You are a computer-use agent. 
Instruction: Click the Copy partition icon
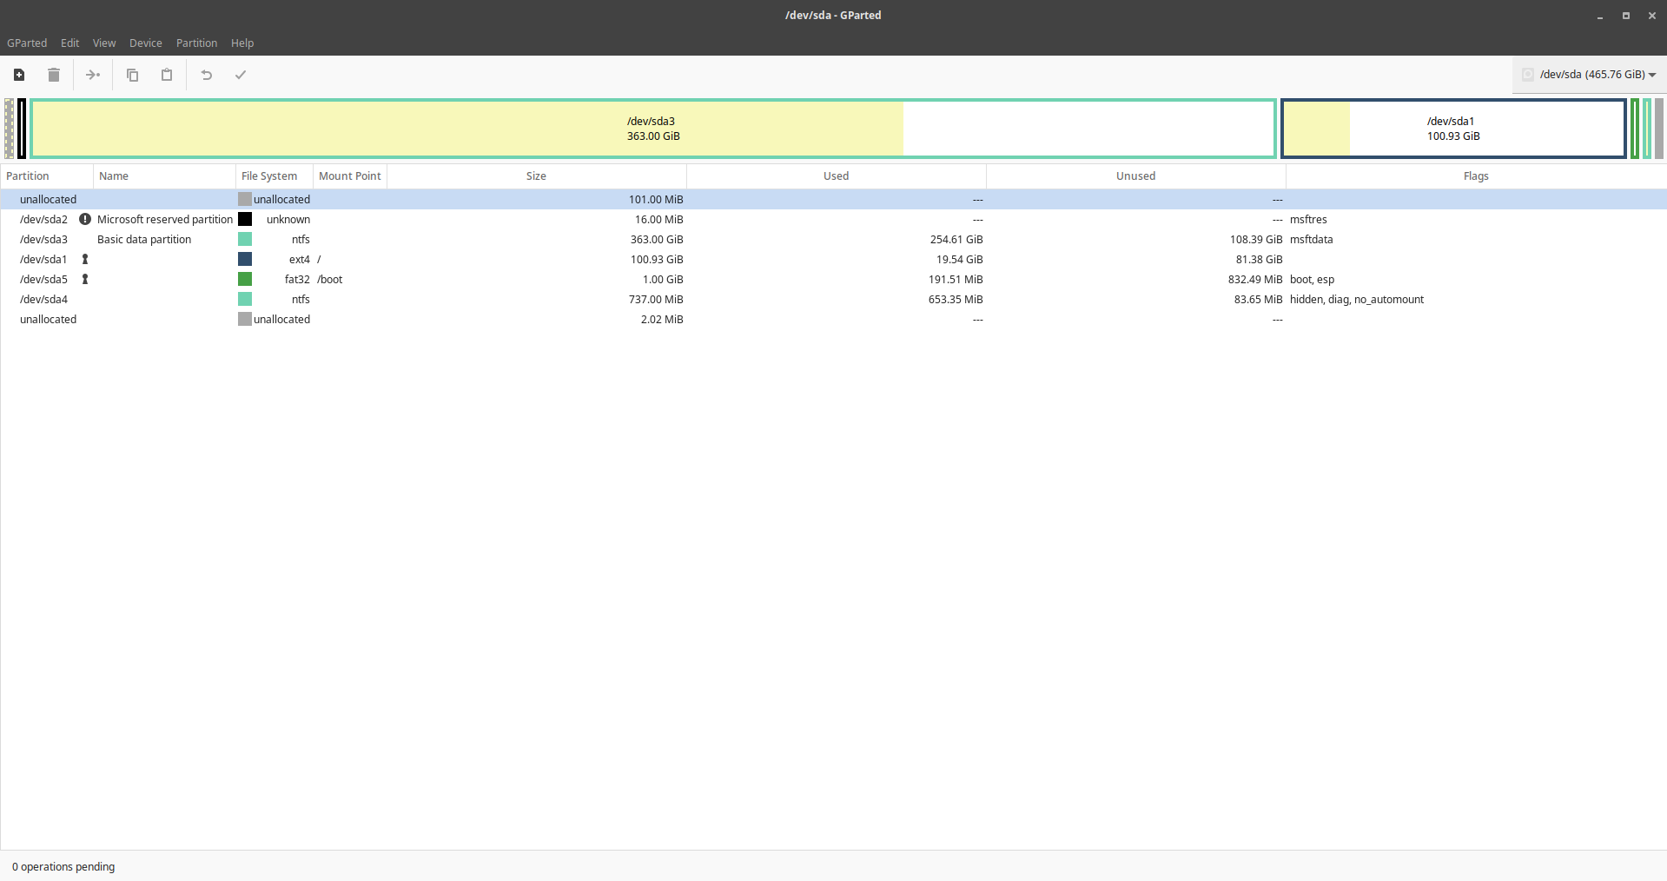pyautogui.click(x=132, y=75)
